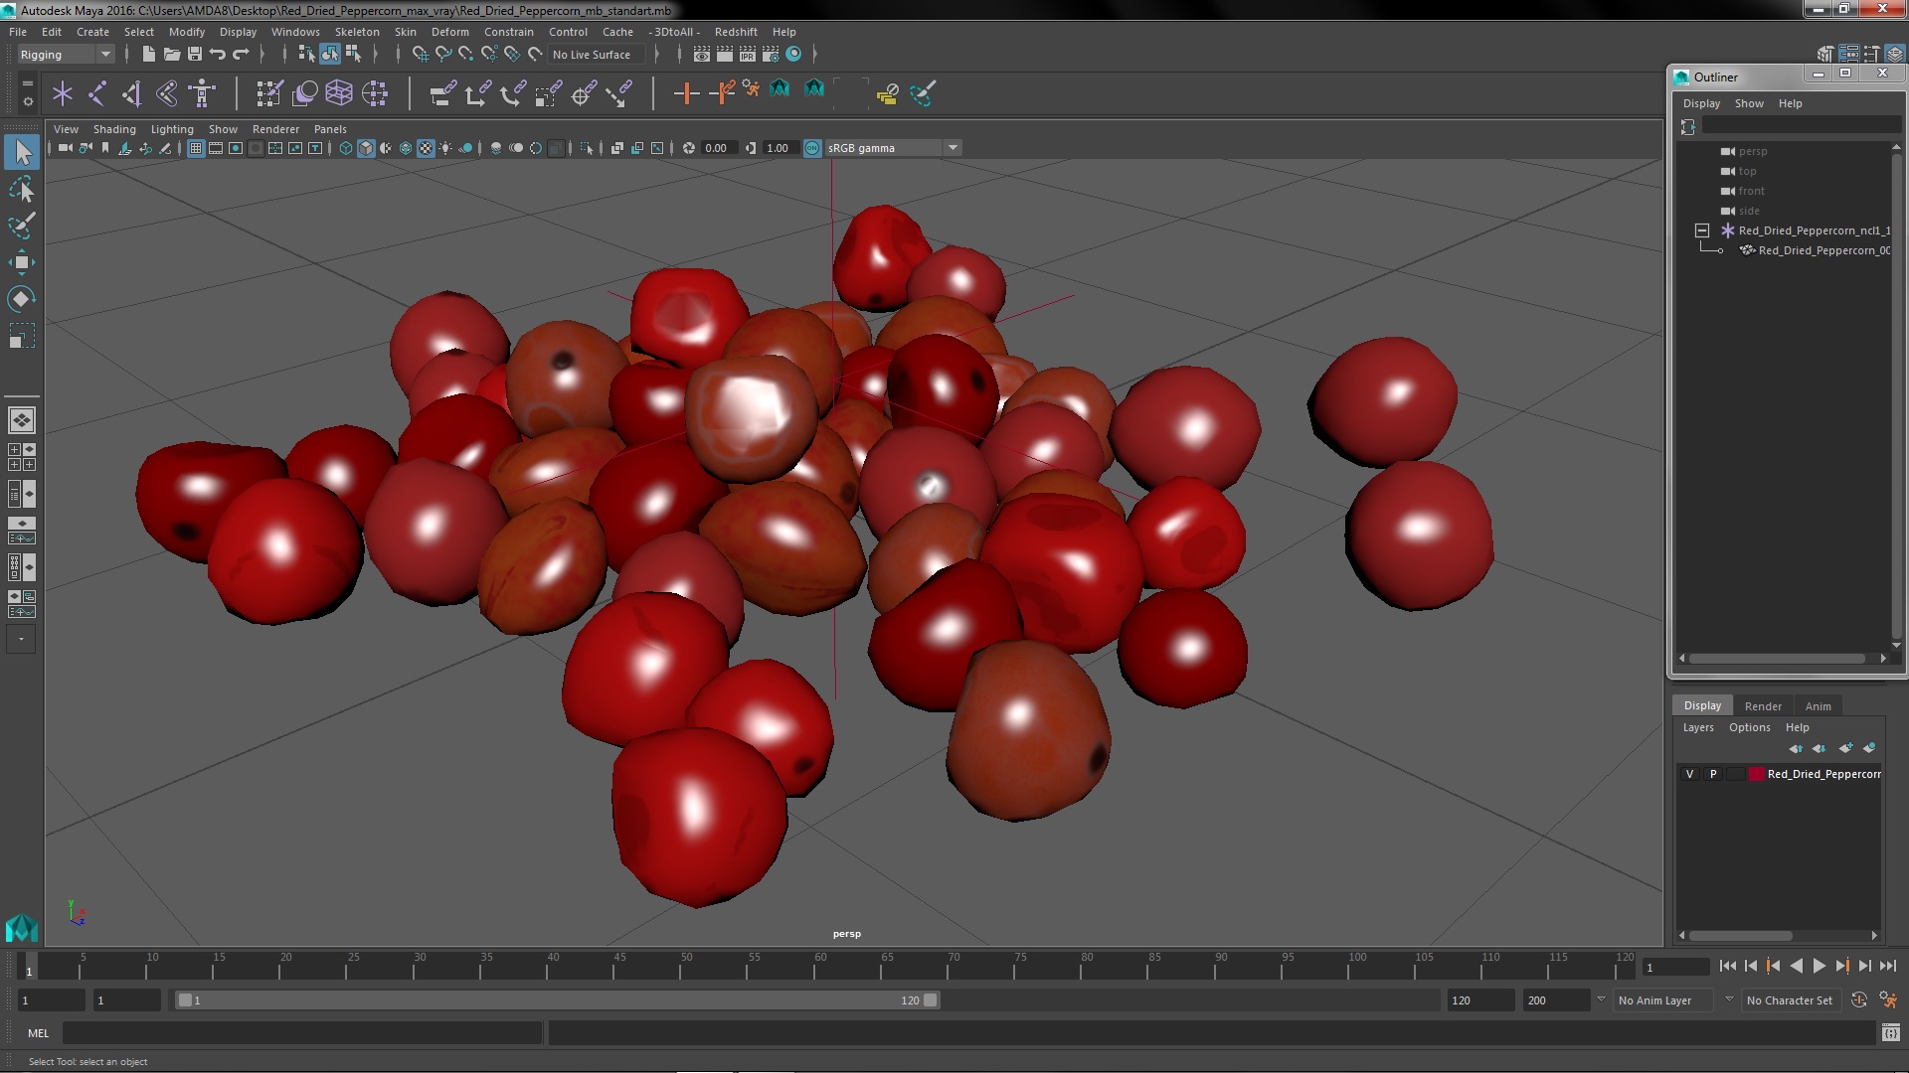Image resolution: width=1909 pixels, height=1073 pixels.
Task: Move selected layer up icon
Action: click(x=1796, y=748)
